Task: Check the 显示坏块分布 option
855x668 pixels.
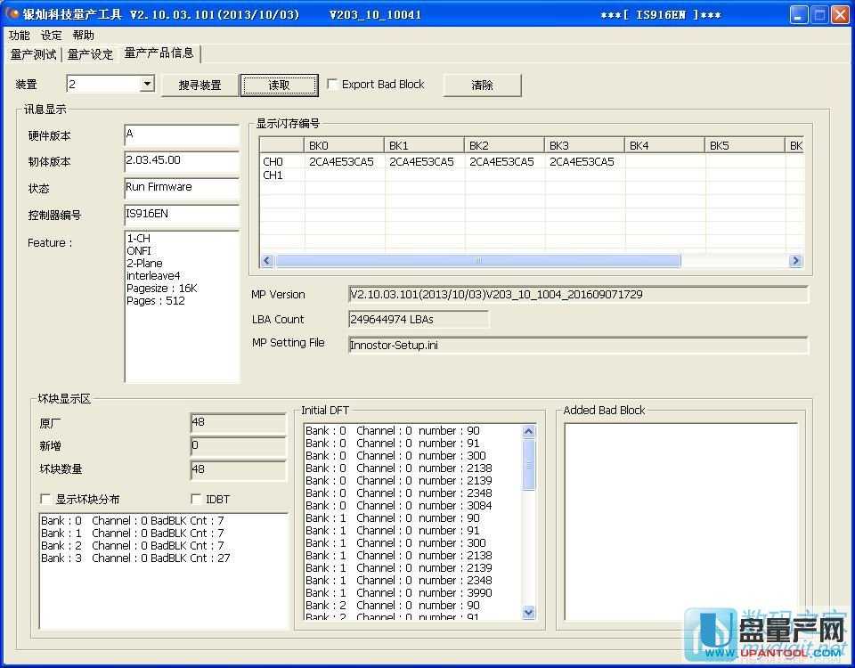Action: 46,500
